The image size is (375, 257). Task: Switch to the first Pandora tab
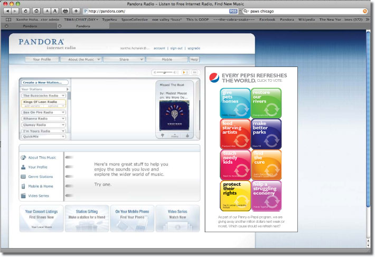30,26
